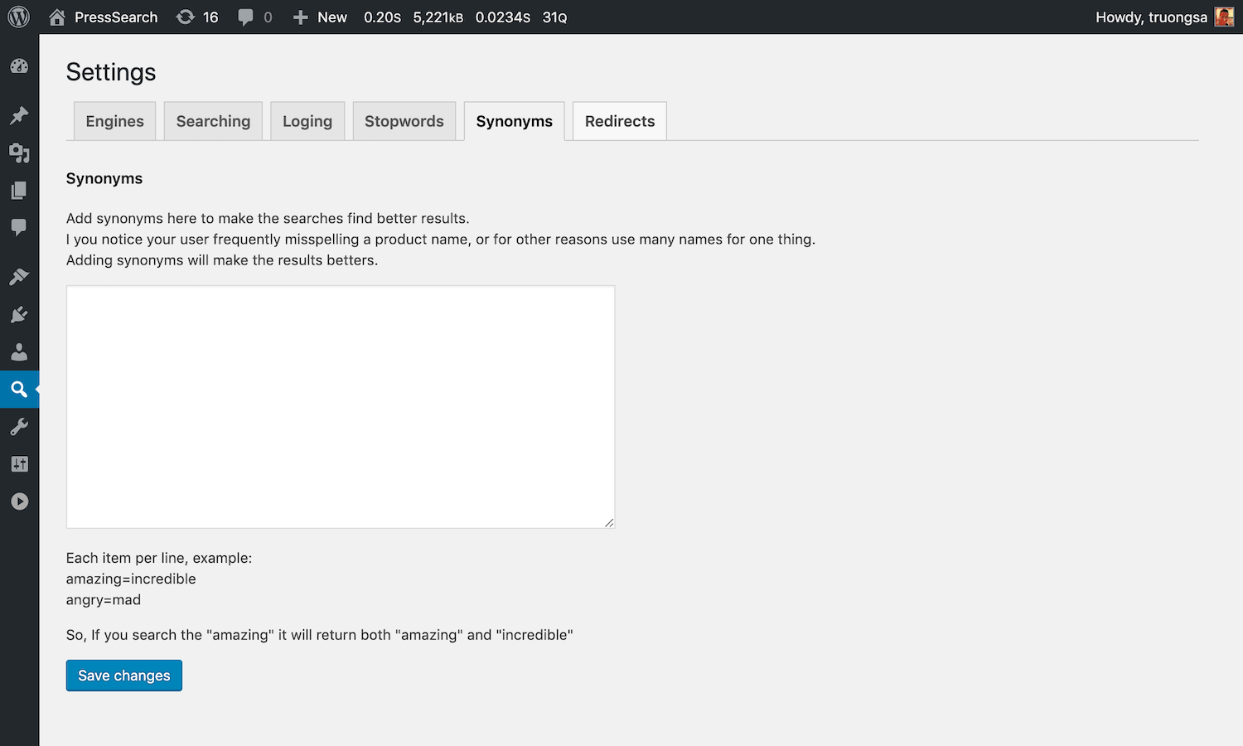This screenshot has height=746, width=1243.
Task: Click the New menu in admin bar
Action: (x=332, y=17)
